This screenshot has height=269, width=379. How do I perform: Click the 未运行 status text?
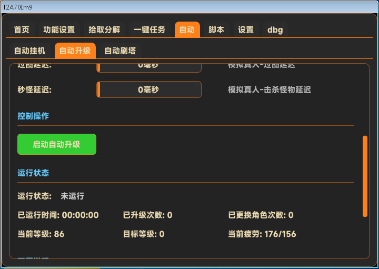point(72,196)
